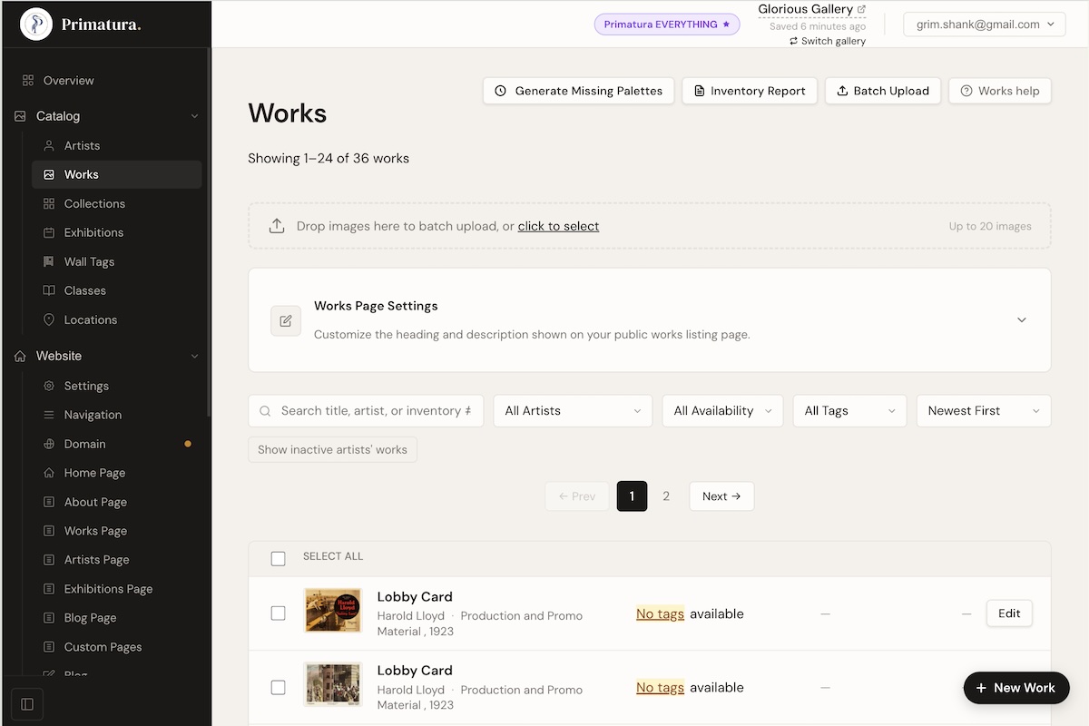The image size is (1089, 726).
Task: Check the second Lobby Card row checkbox
Action: coord(279,687)
